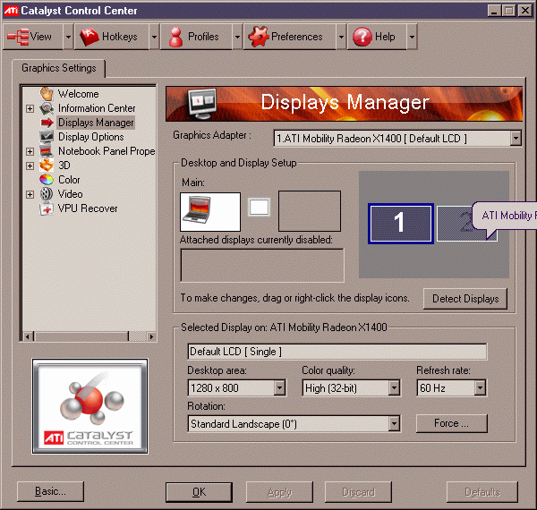Expand the 3D tree node
537x510 pixels.
point(30,166)
